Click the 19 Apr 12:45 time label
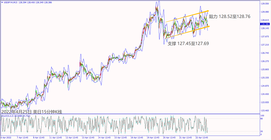 coord(152,137)
